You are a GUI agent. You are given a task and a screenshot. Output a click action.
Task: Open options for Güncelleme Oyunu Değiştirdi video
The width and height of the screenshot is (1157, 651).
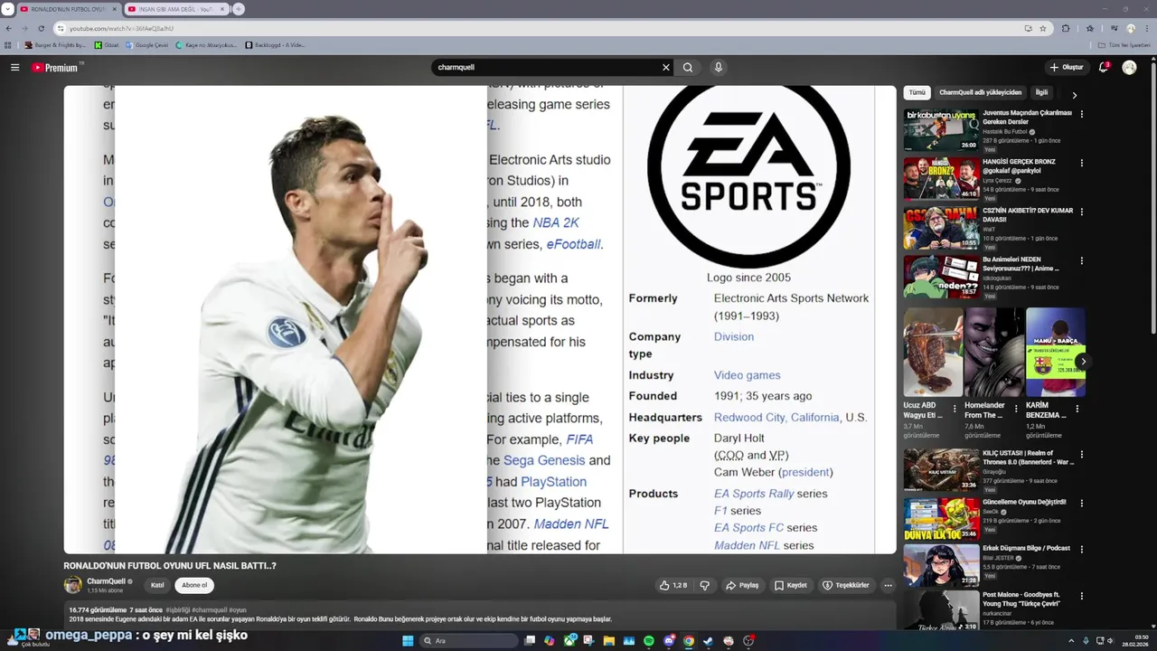1081,504
